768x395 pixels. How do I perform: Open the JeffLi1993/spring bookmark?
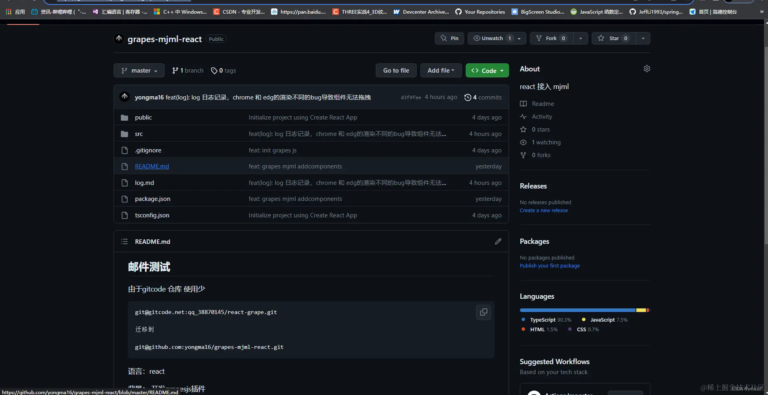656,12
